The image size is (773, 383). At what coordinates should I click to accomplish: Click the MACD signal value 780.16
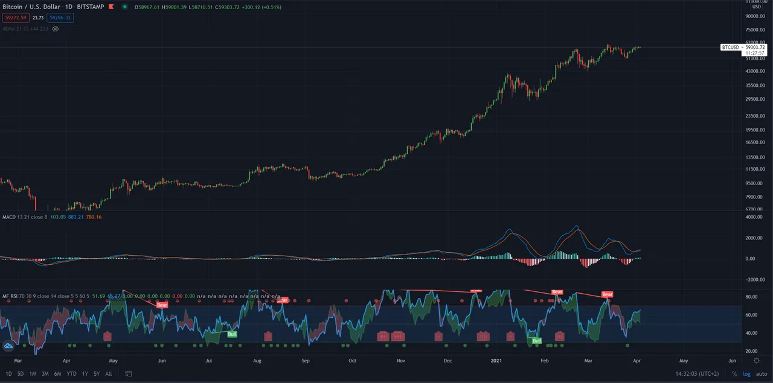(x=94, y=217)
